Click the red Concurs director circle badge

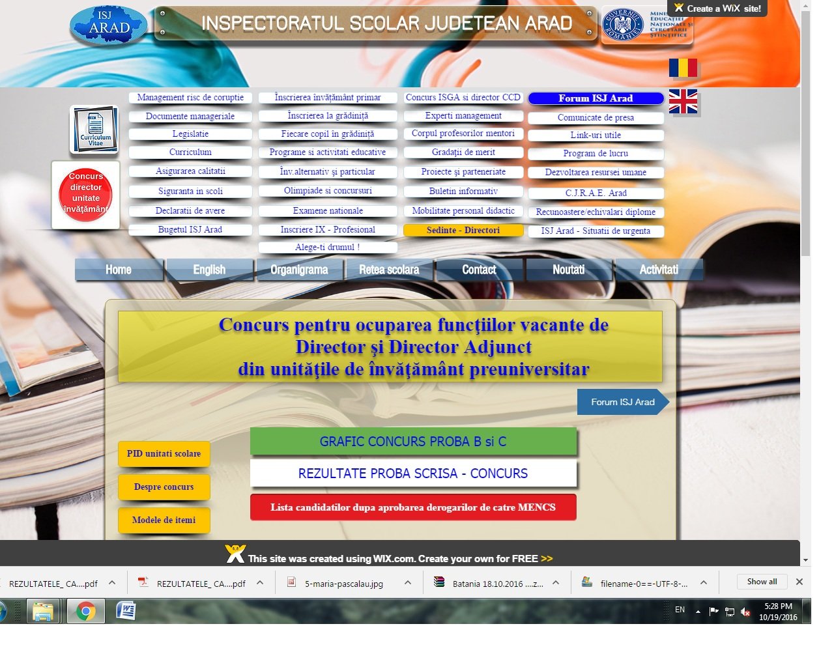point(86,195)
